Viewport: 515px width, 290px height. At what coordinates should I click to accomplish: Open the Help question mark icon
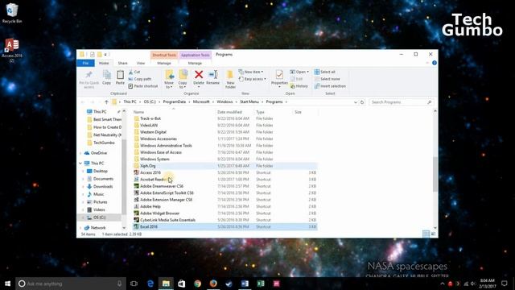435,63
